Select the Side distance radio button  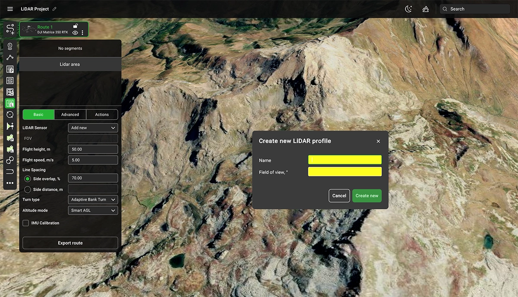pyautogui.click(x=28, y=190)
